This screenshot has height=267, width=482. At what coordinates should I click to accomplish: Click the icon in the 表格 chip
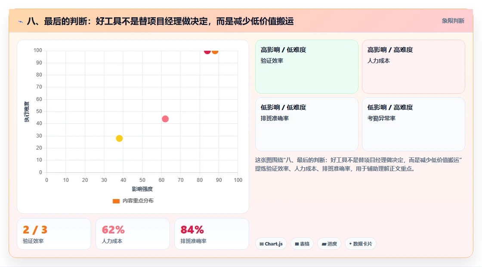(x=297, y=244)
